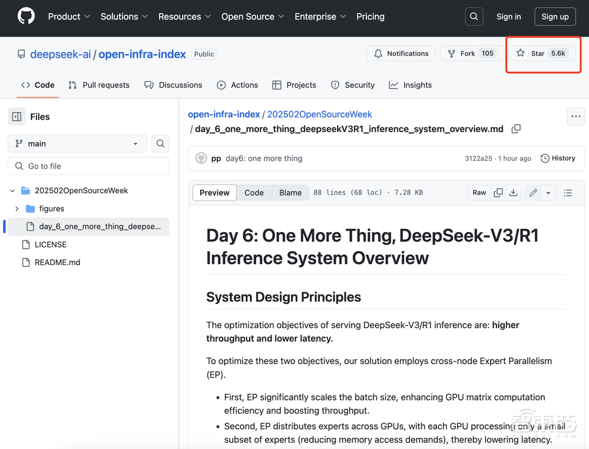The height and width of the screenshot is (449, 589).
Task: Click the GitHub logo icon
Action: coord(26,16)
